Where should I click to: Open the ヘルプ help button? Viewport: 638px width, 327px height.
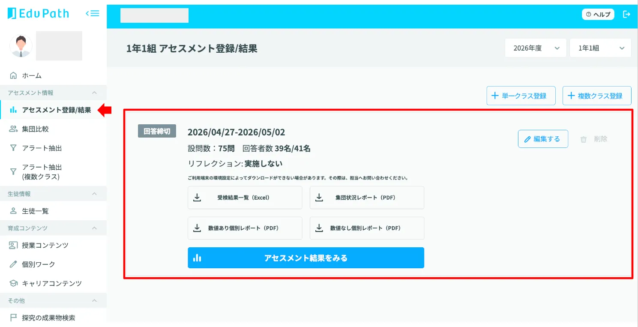(598, 15)
